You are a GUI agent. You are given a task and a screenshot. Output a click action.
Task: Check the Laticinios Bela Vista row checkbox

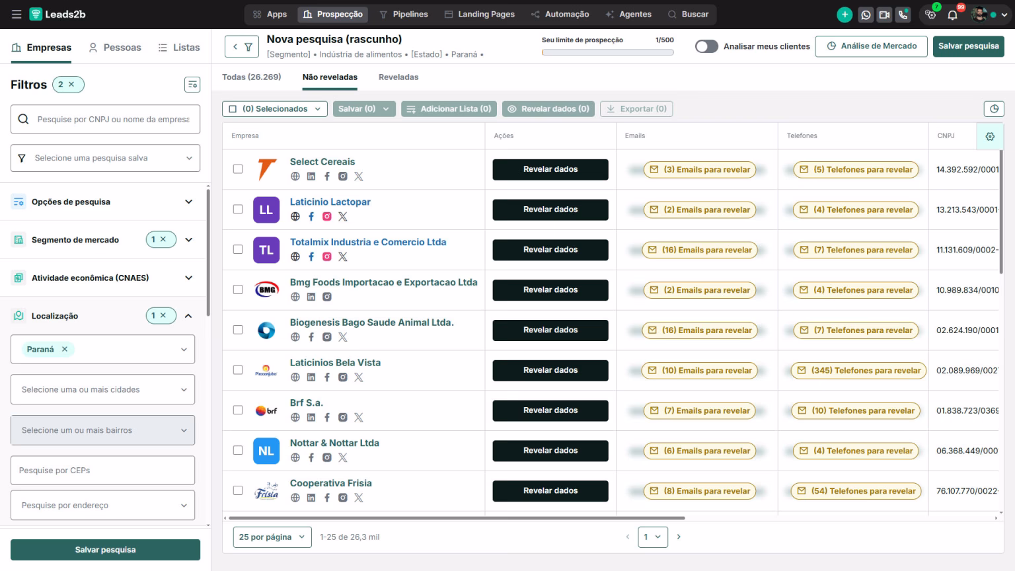pyautogui.click(x=238, y=370)
